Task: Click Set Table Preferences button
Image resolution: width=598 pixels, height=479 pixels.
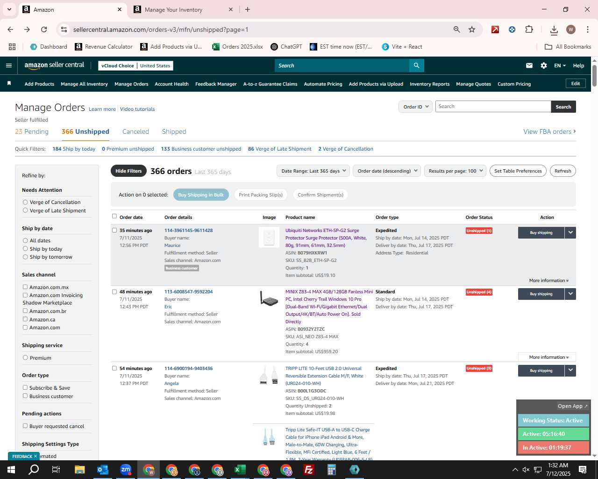Action: point(518,171)
